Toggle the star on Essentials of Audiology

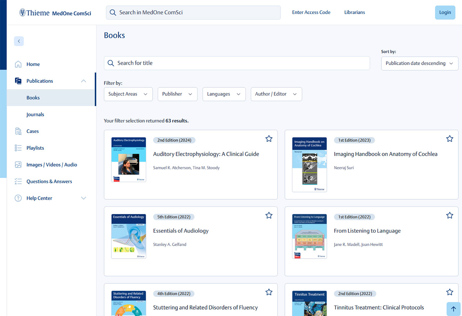coord(269,215)
